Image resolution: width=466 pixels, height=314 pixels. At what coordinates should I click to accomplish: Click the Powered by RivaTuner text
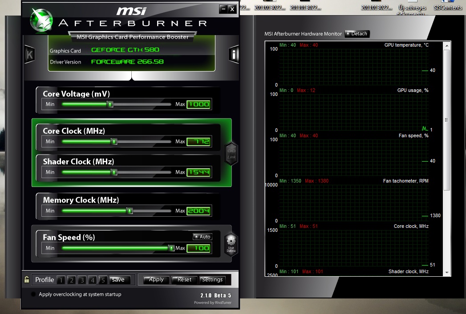(212, 302)
